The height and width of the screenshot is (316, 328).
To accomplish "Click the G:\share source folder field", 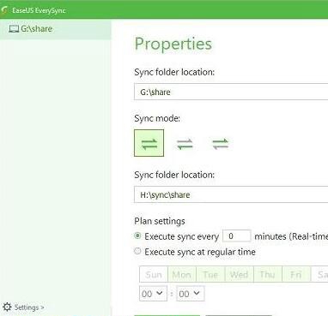I will (x=231, y=92).
